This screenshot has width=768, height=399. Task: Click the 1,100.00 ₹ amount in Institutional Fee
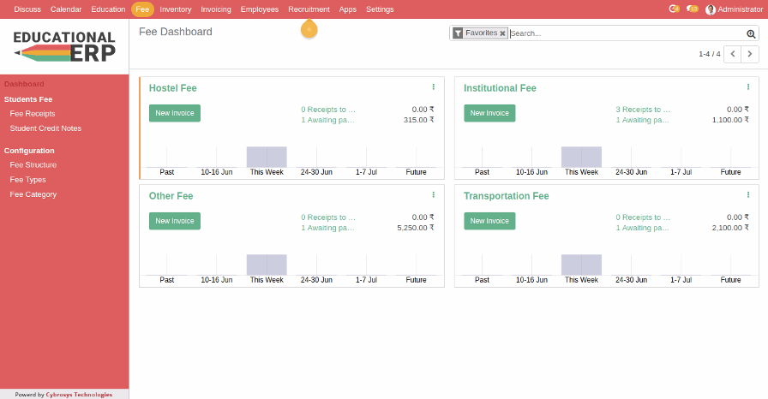click(730, 120)
